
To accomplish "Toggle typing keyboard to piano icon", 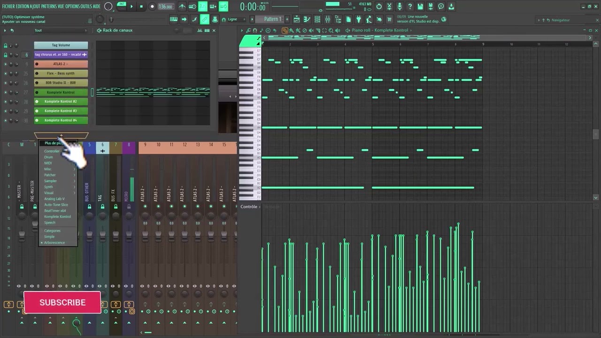I will [174, 19].
